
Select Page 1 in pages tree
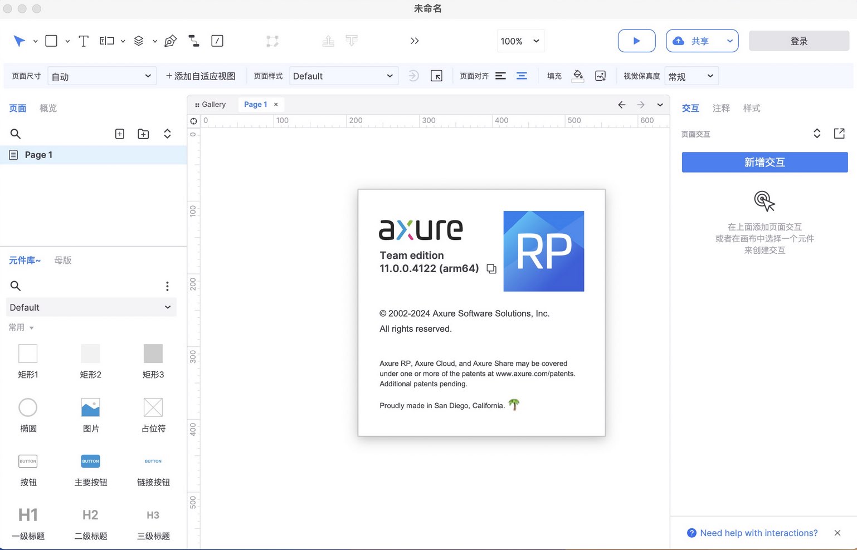coord(93,155)
